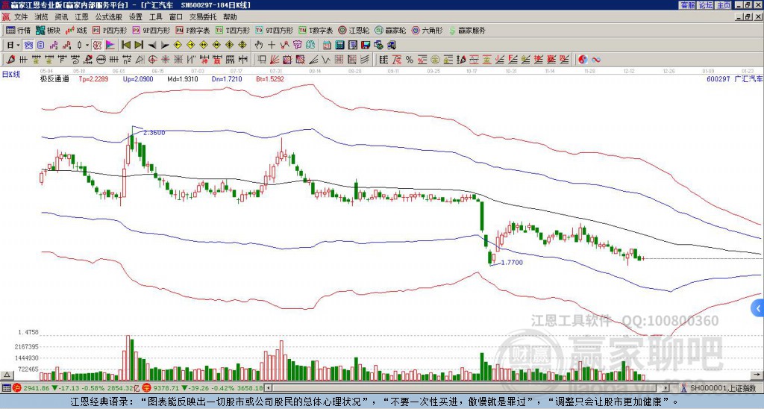
Task: Toggle the 权 ex-rights adjustment button
Action: click(x=97, y=46)
